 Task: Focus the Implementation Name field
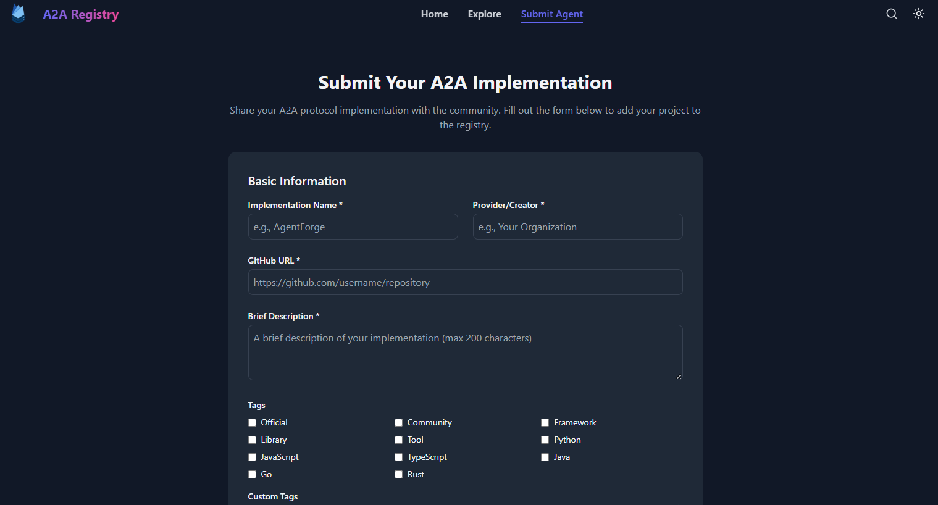tap(353, 227)
